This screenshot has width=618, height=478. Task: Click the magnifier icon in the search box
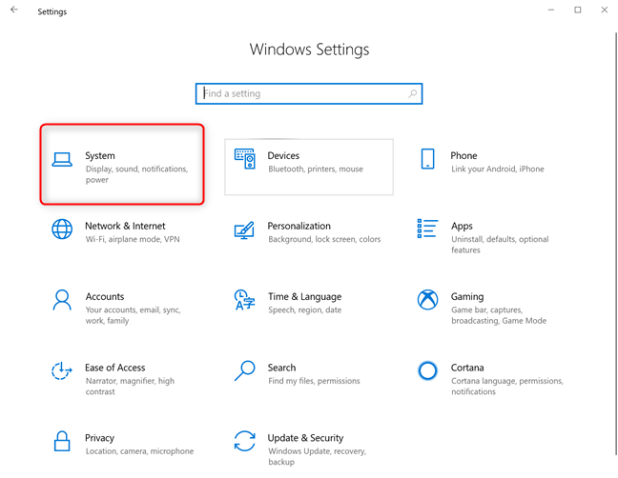pyautogui.click(x=413, y=93)
